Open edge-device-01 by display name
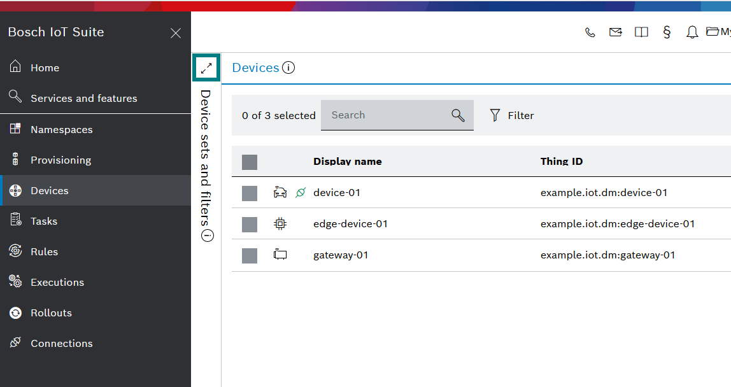The width and height of the screenshot is (731, 387). click(x=350, y=224)
